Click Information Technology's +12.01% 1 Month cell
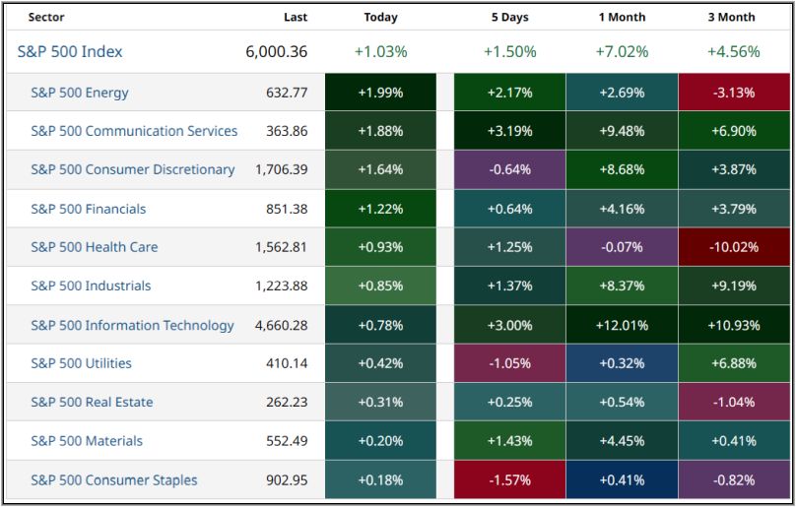 (x=622, y=325)
